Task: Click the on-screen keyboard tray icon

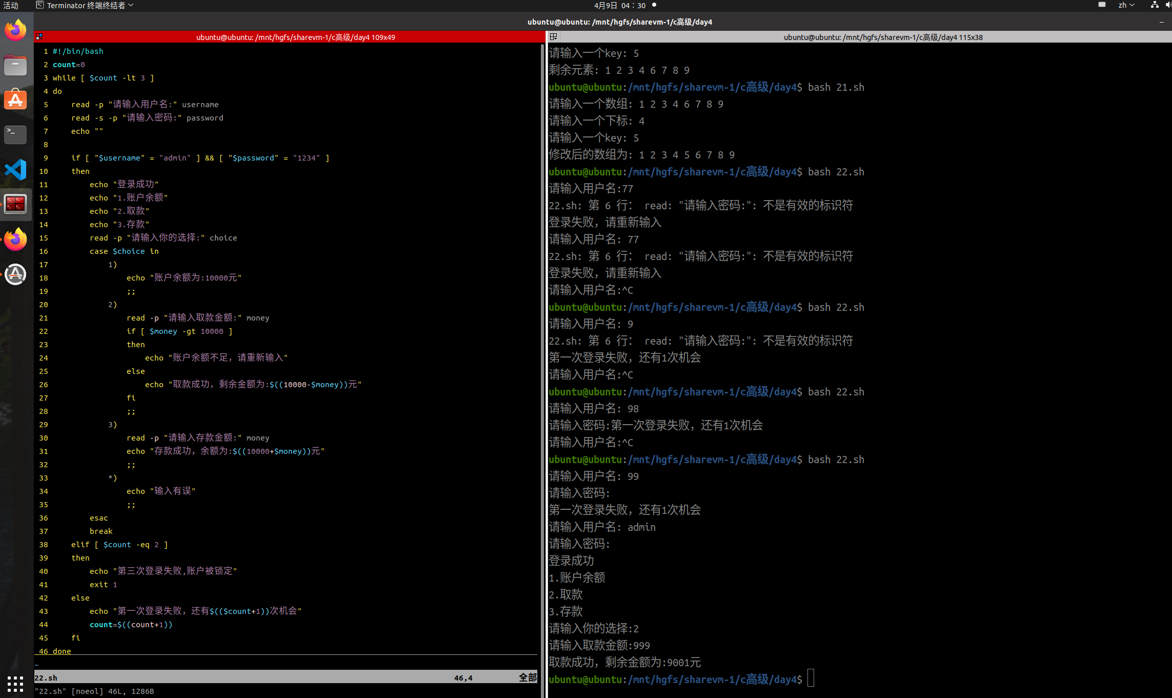Action: tap(1102, 5)
